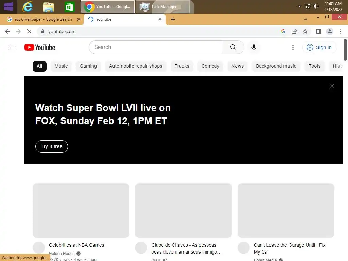The width and height of the screenshot is (348, 261).
Task: View site information lock icon
Action: click(x=43, y=31)
